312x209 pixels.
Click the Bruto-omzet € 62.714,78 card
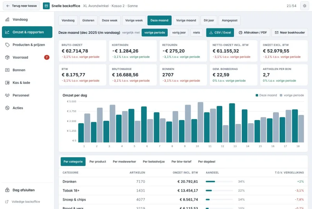click(83, 51)
